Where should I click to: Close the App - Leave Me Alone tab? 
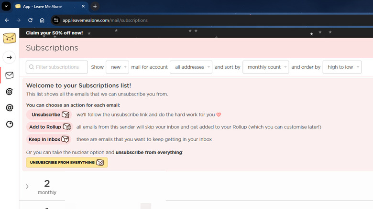(x=83, y=6)
